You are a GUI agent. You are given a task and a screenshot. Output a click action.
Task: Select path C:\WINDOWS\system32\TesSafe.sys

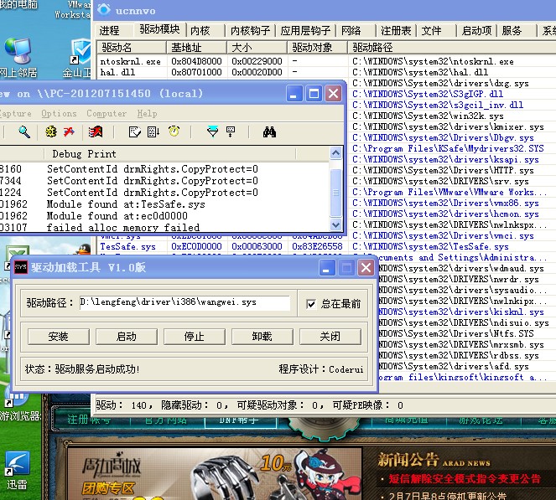tap(430, 246)
